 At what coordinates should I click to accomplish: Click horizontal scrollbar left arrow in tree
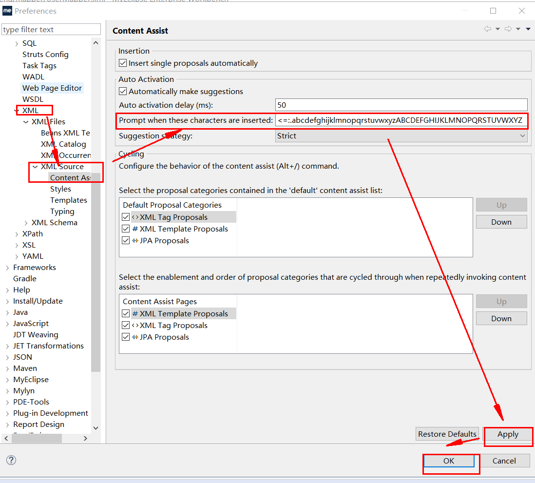click(x=6, y=438)
